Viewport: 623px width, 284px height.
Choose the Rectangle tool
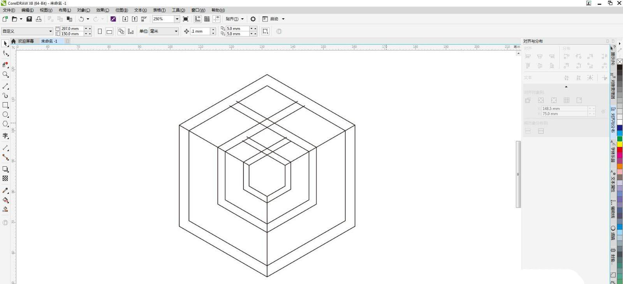[x=5, y=105]
